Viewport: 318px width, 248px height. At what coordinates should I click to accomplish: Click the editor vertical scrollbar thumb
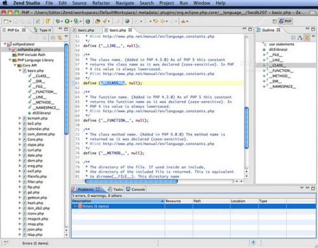[x=247, y=128]
